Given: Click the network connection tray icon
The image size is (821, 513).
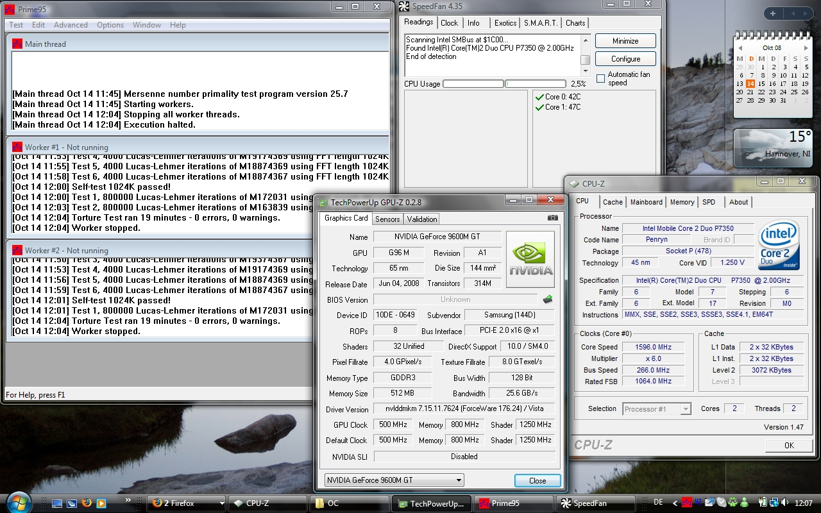Looking at the screenshot, I should click(775, 503).
